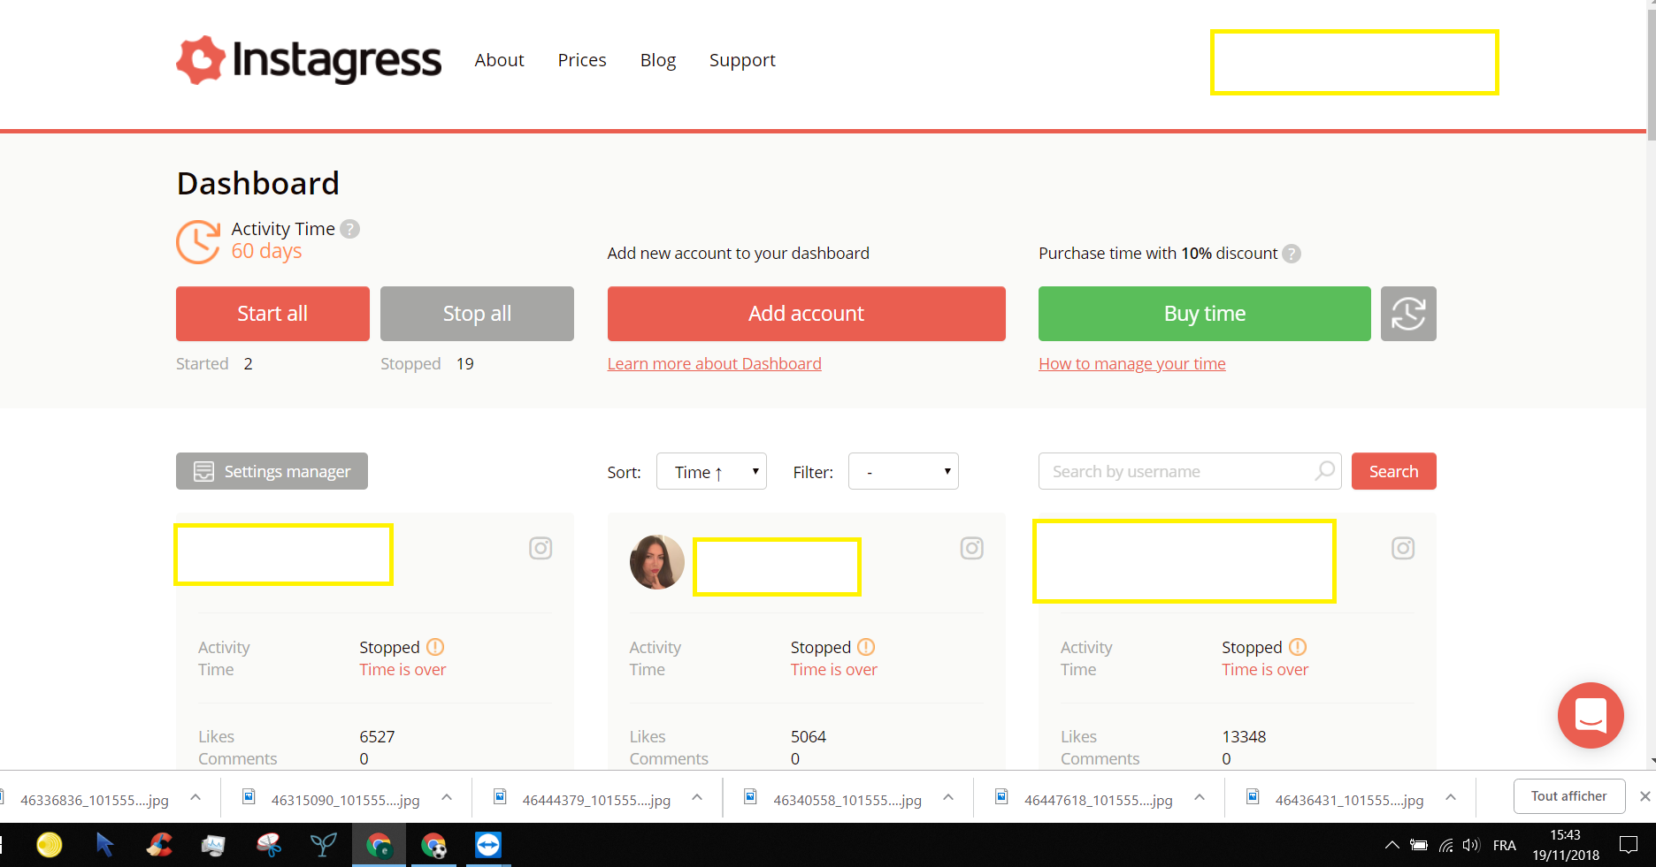The height and width of the screenshot is (867, 1656).
Task: Click the profile photo on the 5064 likes card
Action: (x=657, y=562)
